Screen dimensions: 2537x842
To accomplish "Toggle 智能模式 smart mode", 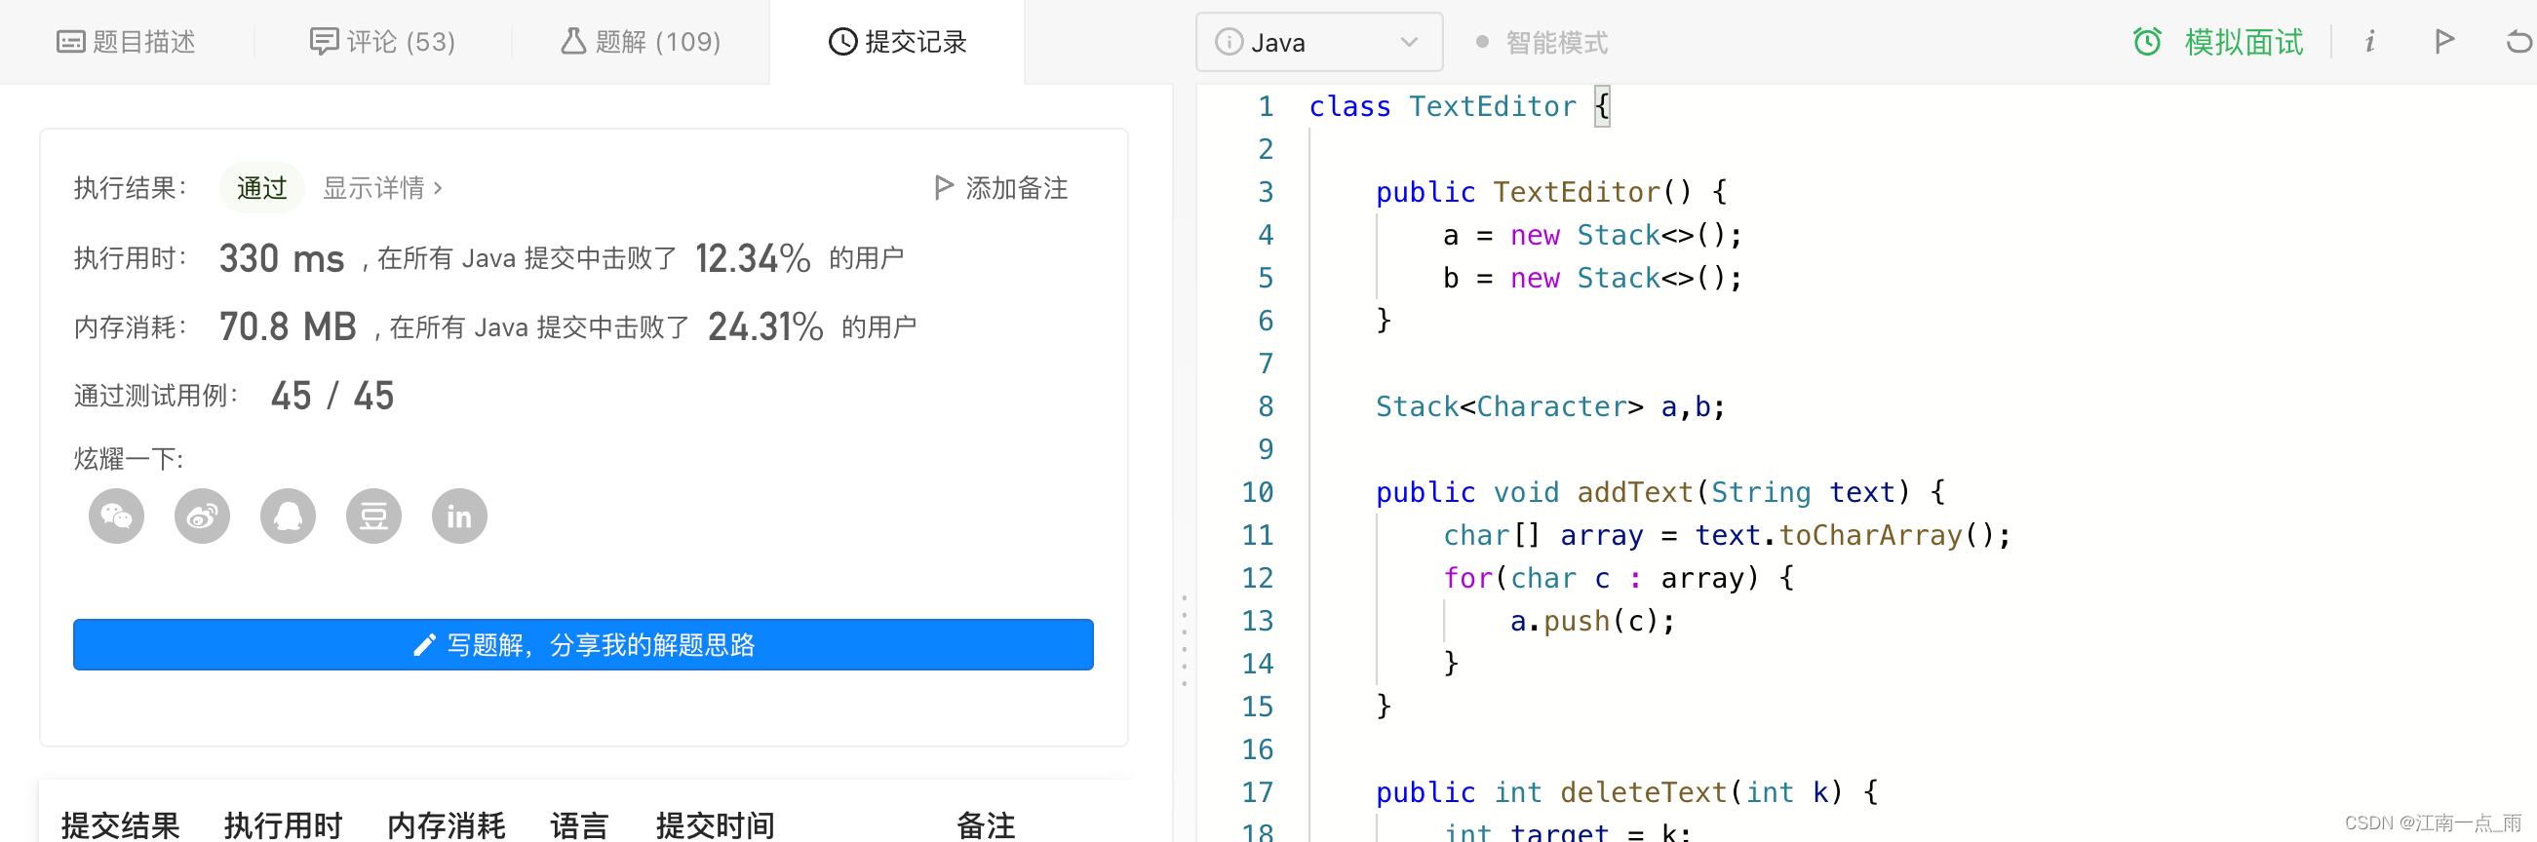I will pos(1542,42).
